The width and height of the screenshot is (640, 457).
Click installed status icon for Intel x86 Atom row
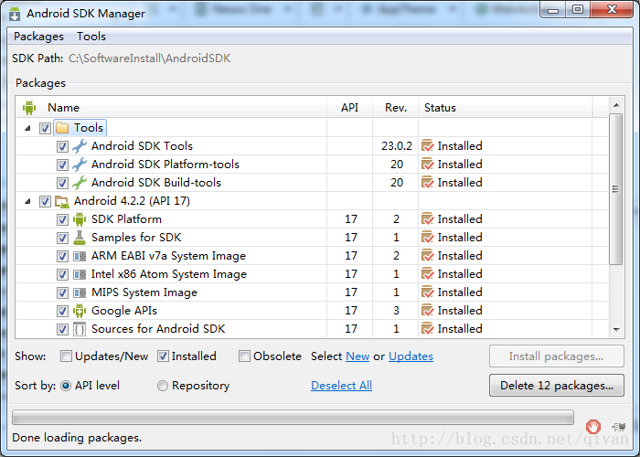pyautogui.click(x=427, y=274)
